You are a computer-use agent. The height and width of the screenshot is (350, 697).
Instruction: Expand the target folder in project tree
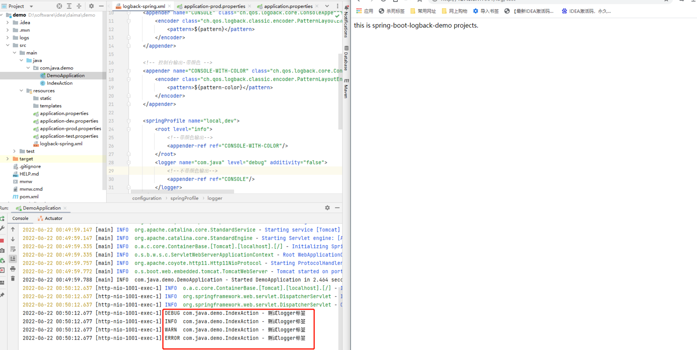click(x=7, y=158)
